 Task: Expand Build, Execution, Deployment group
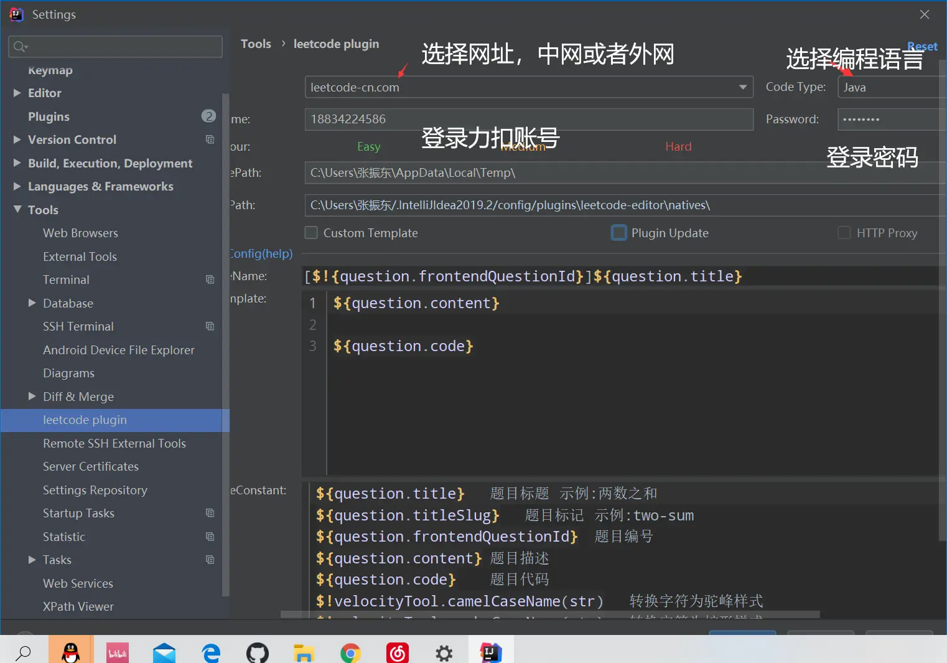(17, 163)
